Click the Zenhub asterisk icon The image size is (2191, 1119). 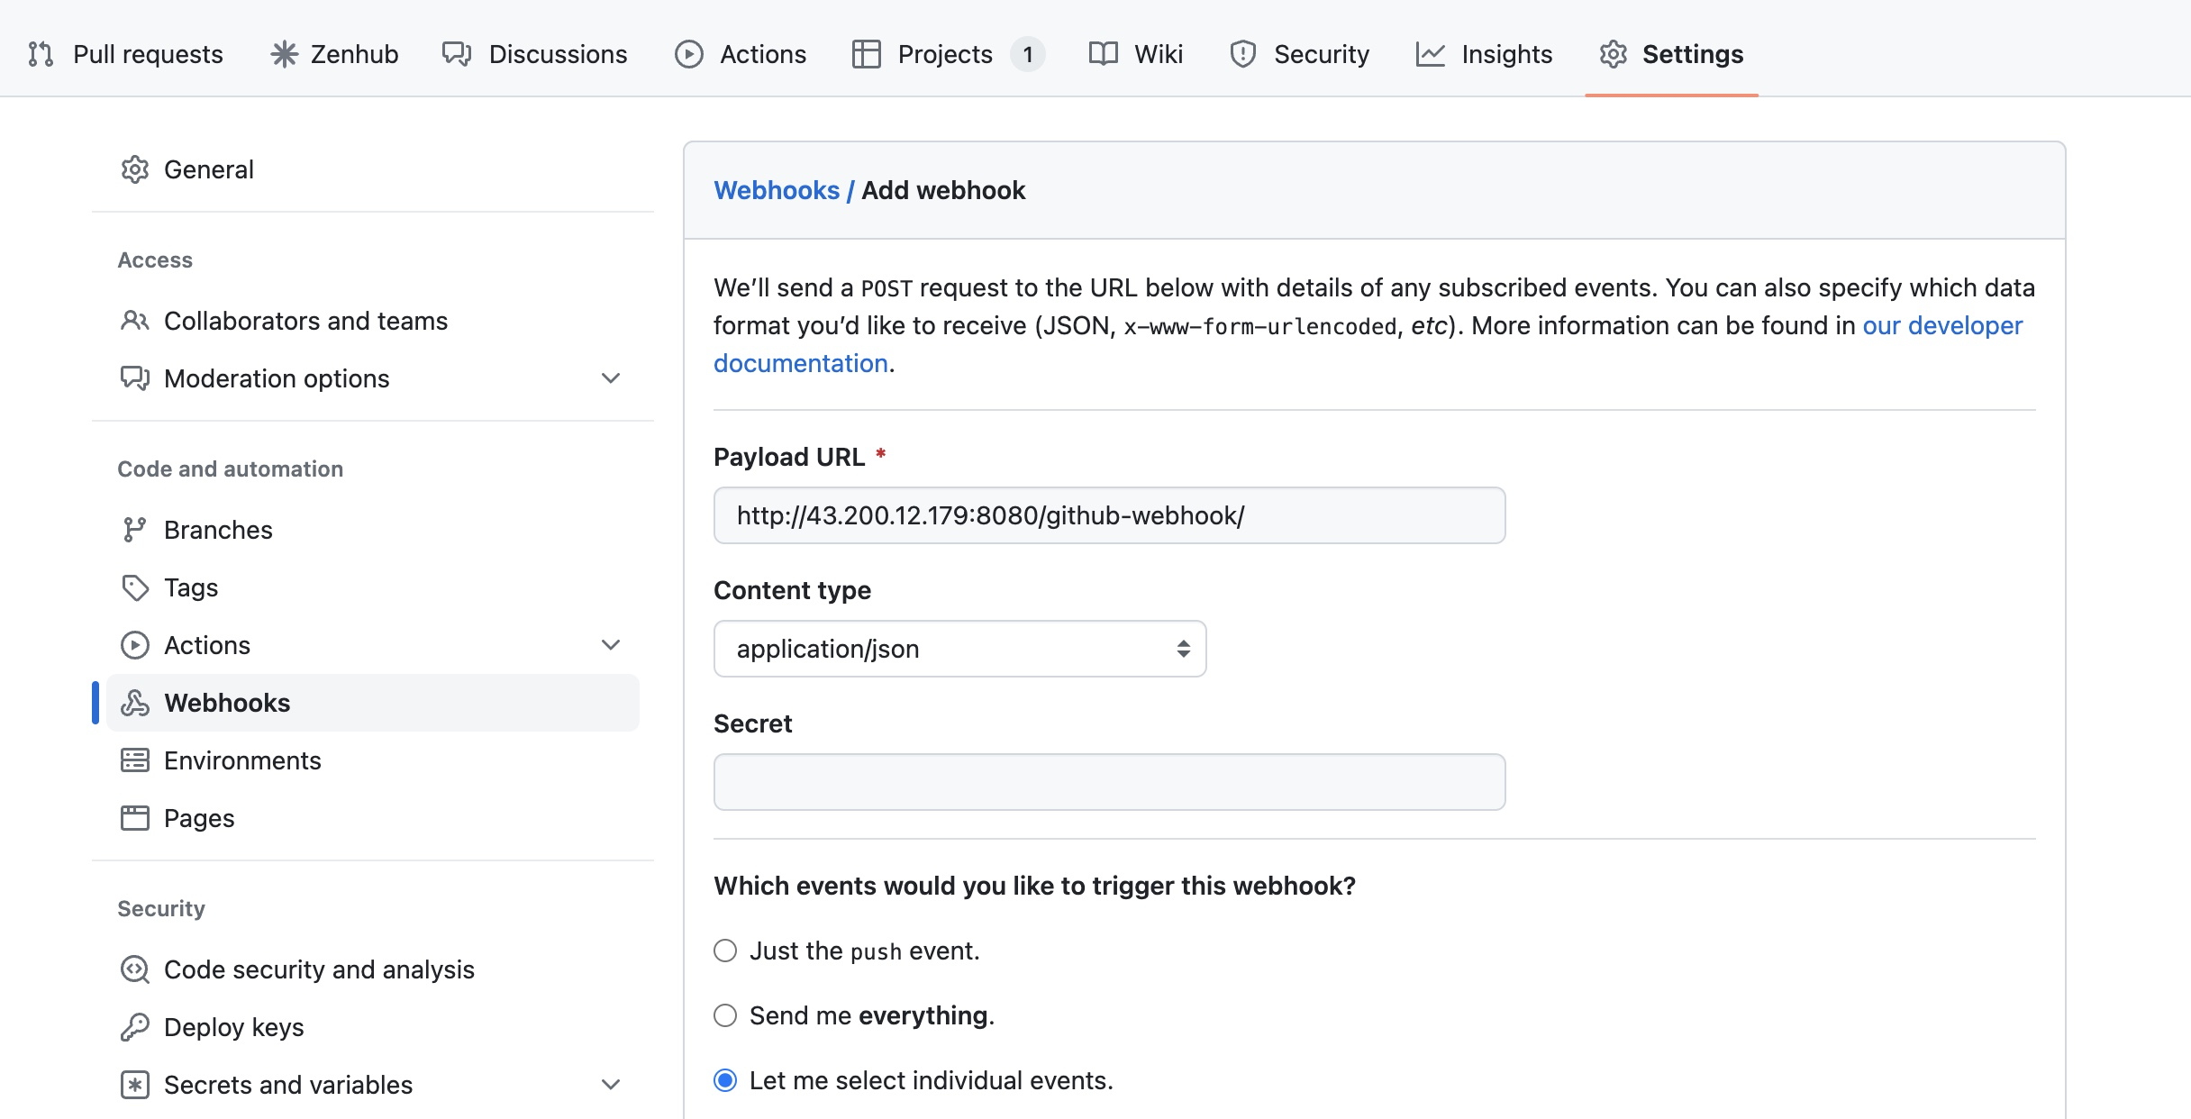point(285,54)
